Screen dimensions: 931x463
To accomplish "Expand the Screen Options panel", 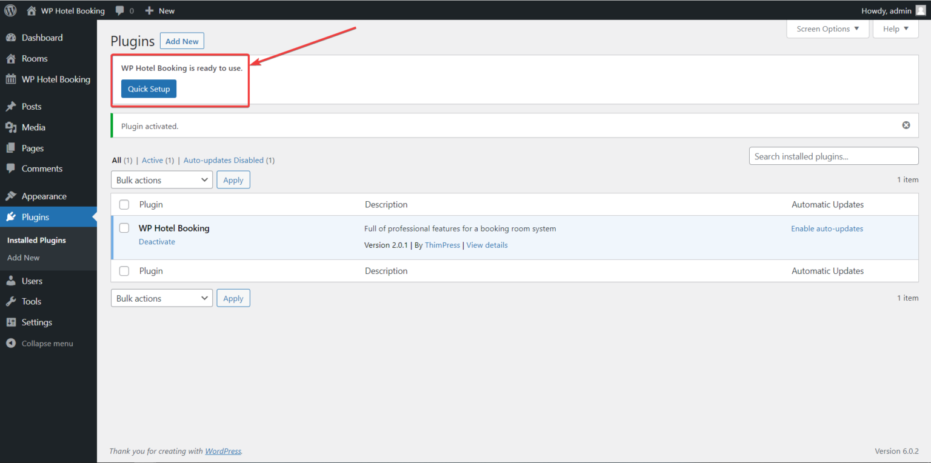I will (827, 28).
